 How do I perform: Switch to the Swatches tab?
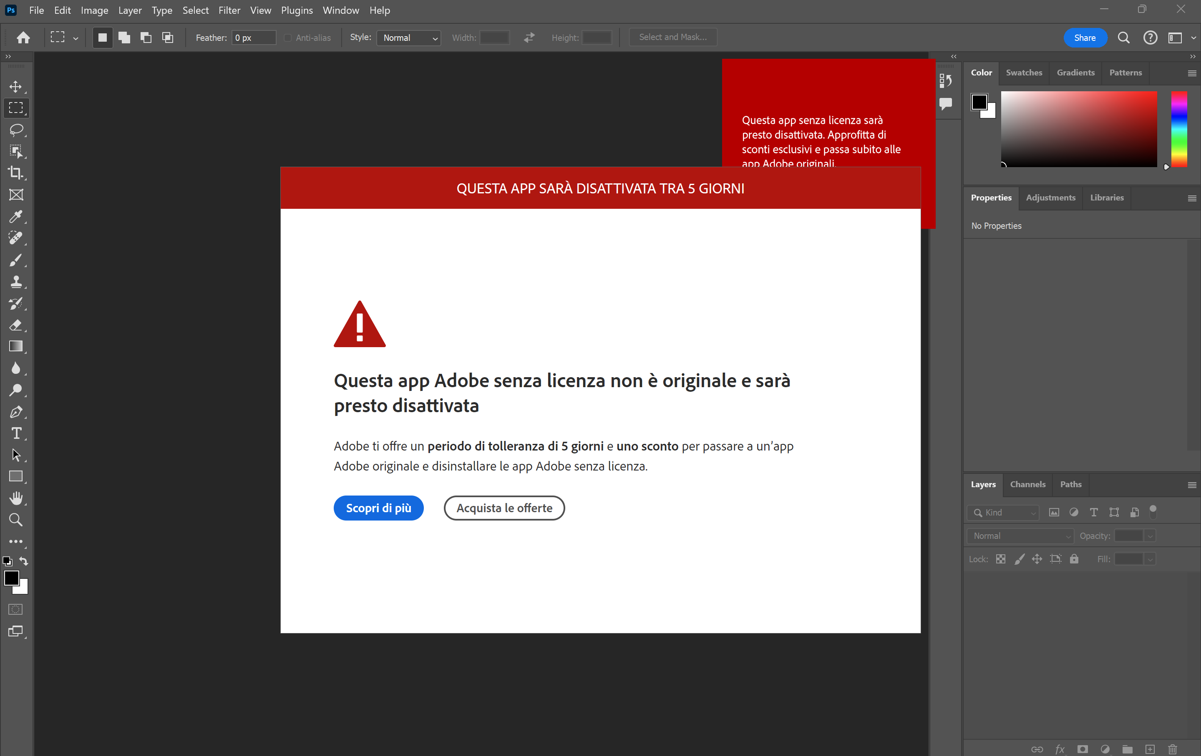[1024, 73]
